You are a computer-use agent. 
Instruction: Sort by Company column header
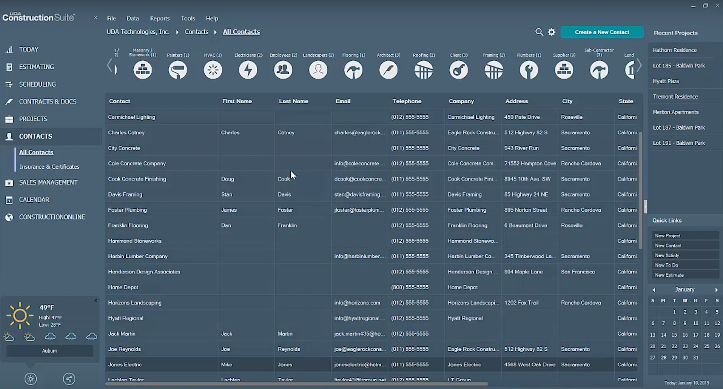click(461, 101)
